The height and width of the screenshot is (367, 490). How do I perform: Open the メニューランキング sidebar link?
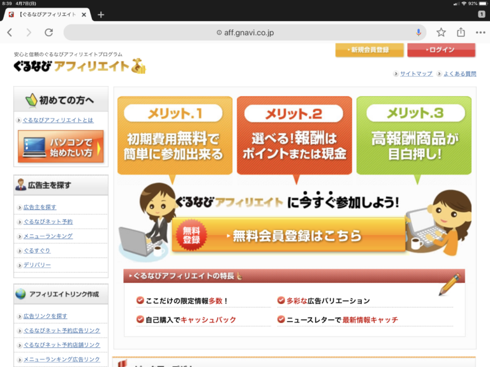[48, 236]
